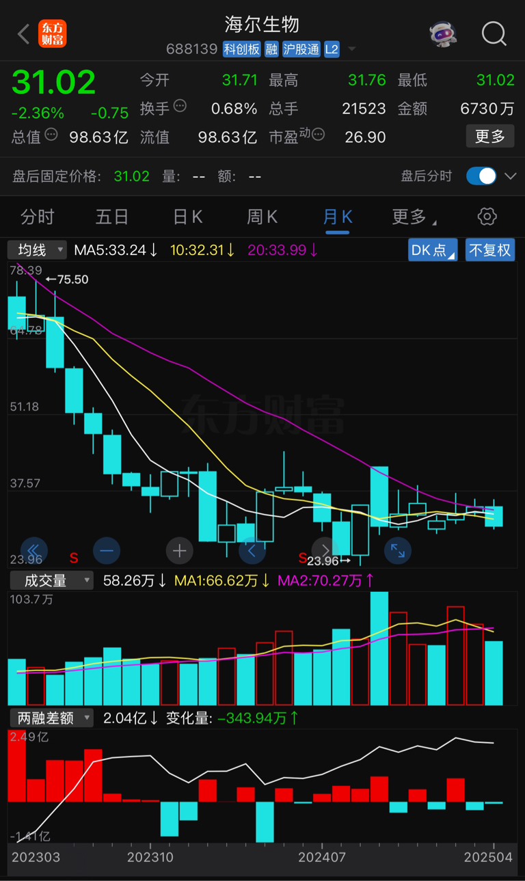
Task: Tap the 更多 quote details button
Action: click(489, 136)
